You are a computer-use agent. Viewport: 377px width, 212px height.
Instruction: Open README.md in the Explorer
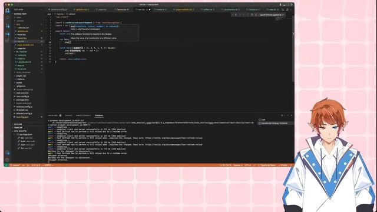tap(22, 110)
